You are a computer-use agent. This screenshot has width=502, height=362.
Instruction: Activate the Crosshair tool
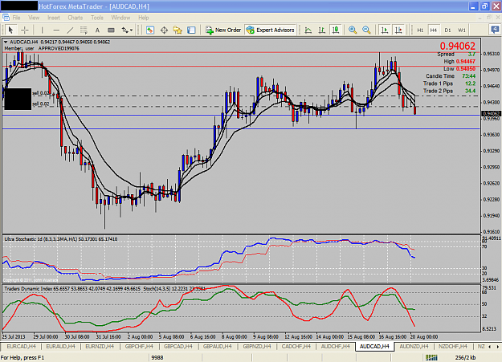coord(25,30)
